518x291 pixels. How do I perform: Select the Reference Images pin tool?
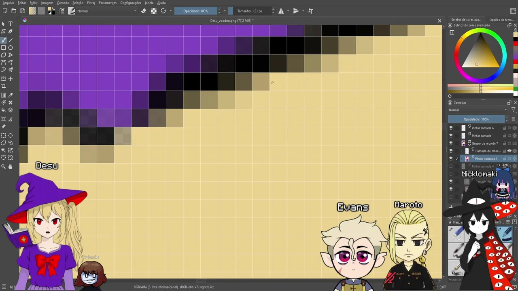tap(4, 127)
